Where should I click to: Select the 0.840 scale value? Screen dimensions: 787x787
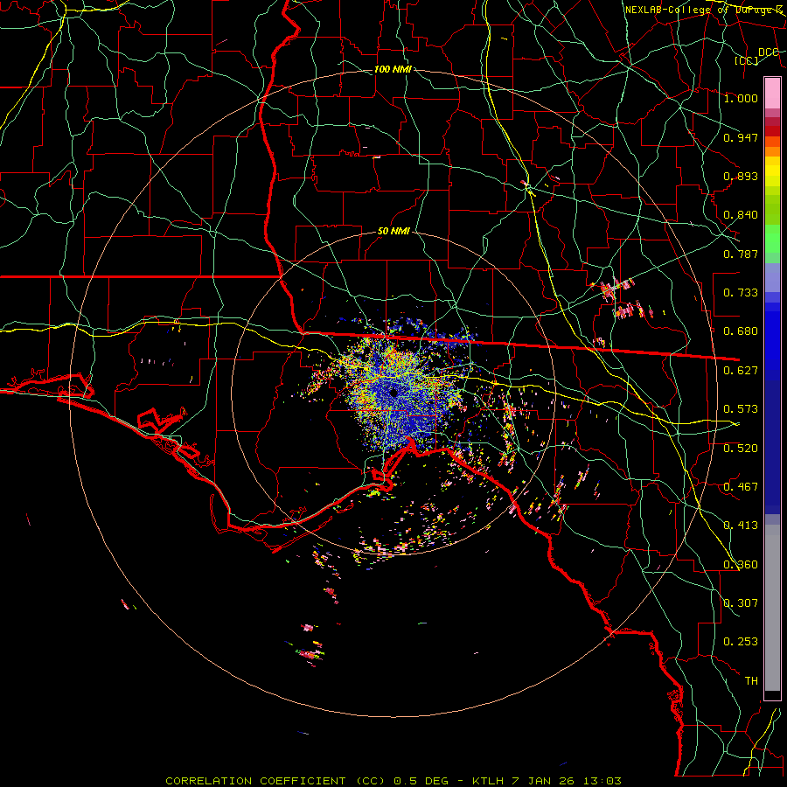[x=741, y=215]
